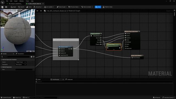The width and height of the screenshot is (176, 99).
Task: Open the Tools menu
Action: click(27, 1)
